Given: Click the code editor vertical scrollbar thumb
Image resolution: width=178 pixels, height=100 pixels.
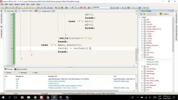Looking at the screenshot, I should click(x=136, y=55).
